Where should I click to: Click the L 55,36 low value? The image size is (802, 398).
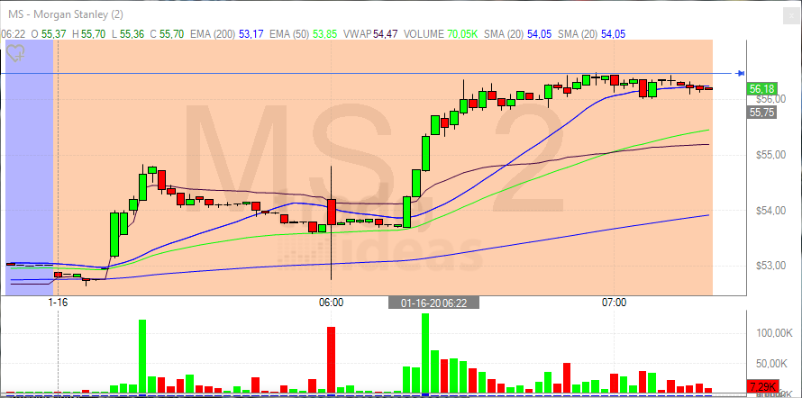[x=128, y=34]
